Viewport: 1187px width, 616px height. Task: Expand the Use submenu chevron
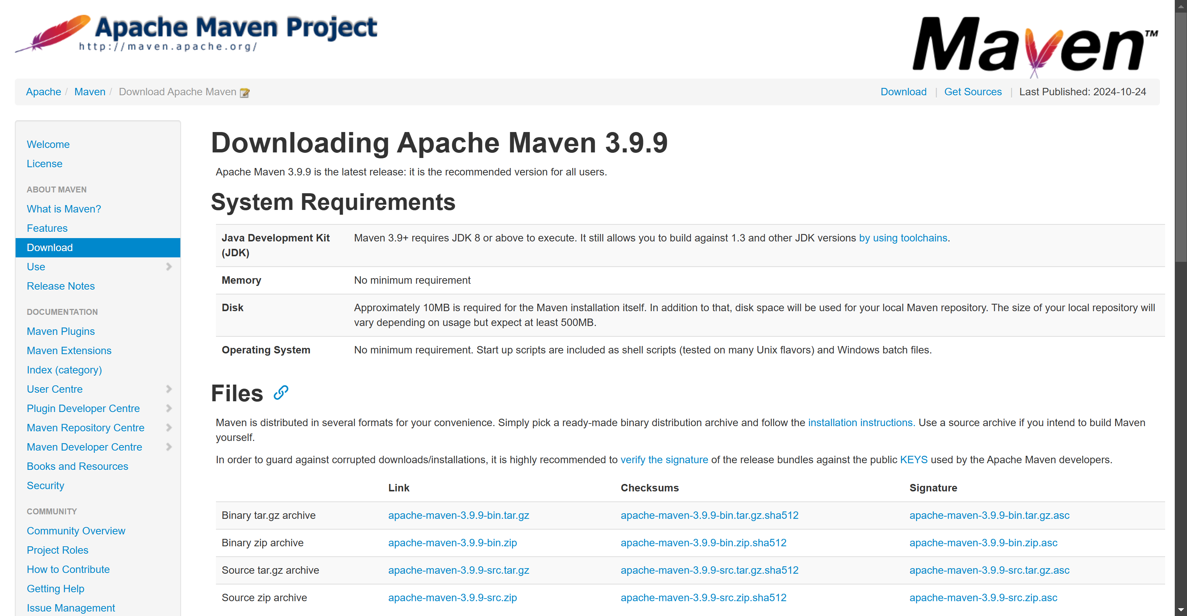coord(169,267)
